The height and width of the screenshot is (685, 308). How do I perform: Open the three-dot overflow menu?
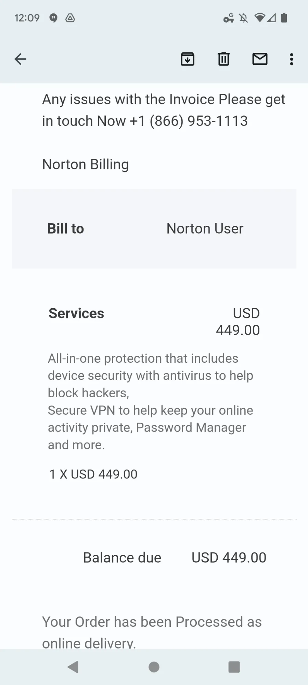292,59
